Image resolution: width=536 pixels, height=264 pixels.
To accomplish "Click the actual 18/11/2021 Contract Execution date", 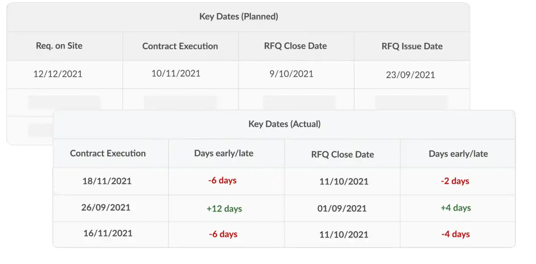I will [107, 181].
